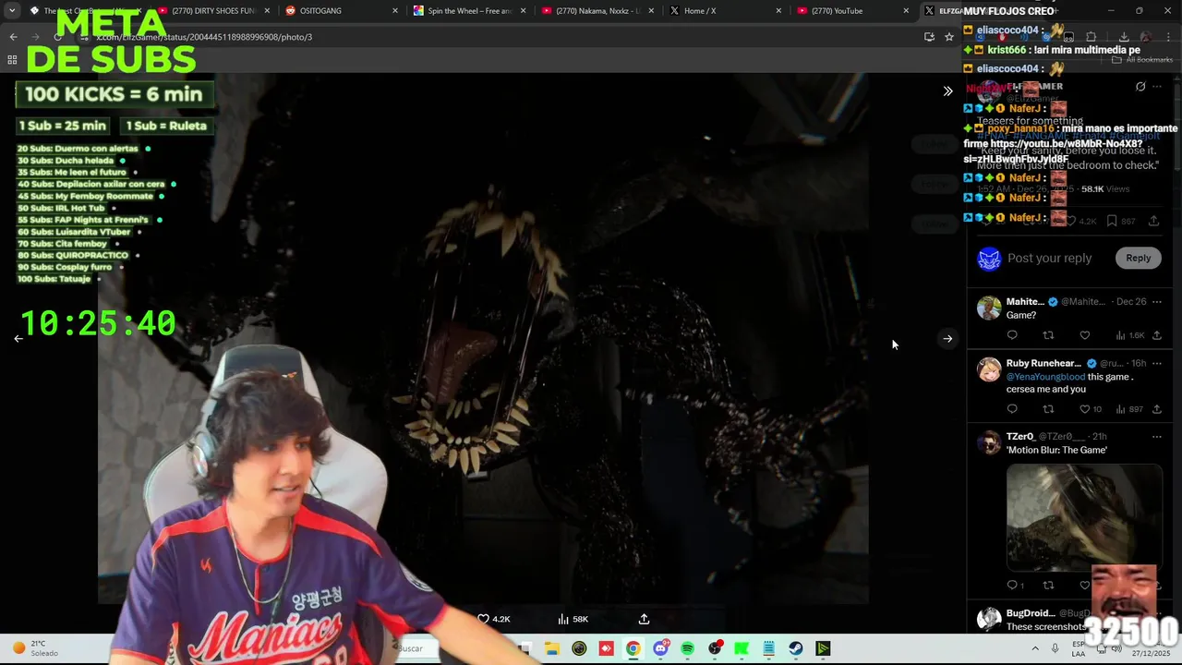The image size is (1182, 665).
Task: Repost TZer0's 'Motion Blur' comment
Action: 1048,585
